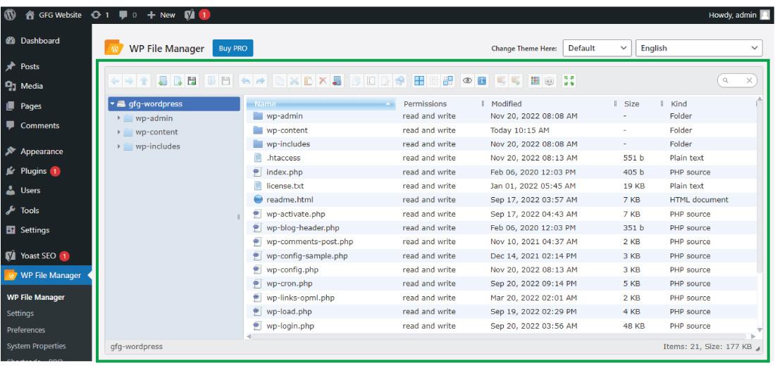
Task: Expand the wp-admin folder in tree
Action: point(119,118)
